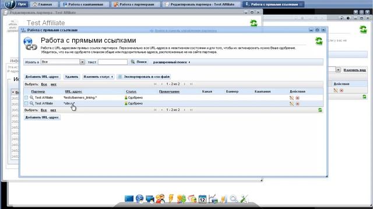Open the globe dock icon
The image size is (373, 209).
tap(140, 199)
